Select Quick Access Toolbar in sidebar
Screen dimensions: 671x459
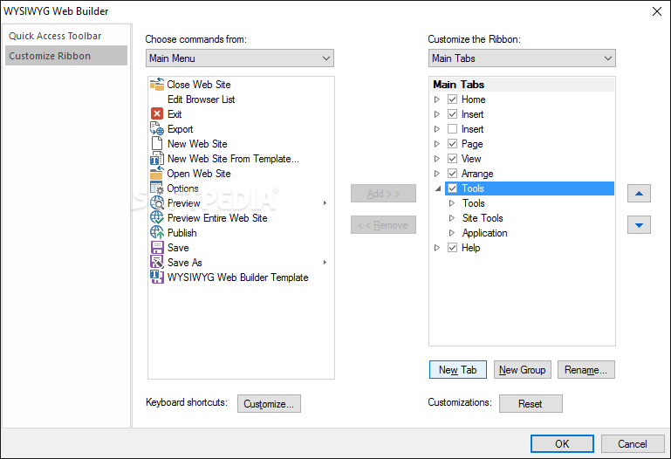pos(56,36)
